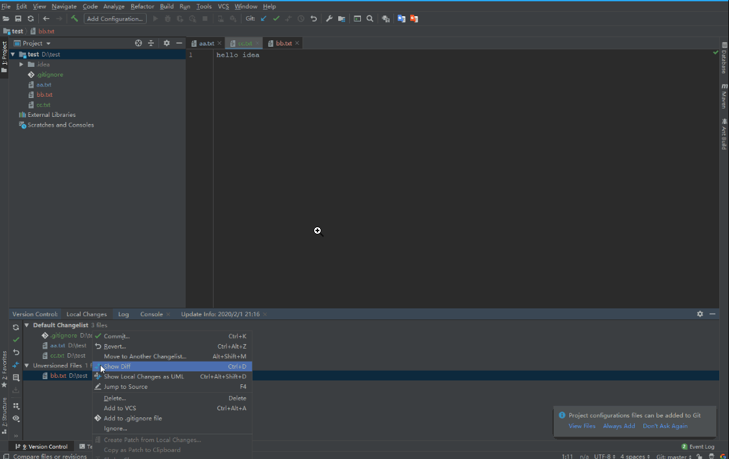Click the View Files link in notification

582,426
